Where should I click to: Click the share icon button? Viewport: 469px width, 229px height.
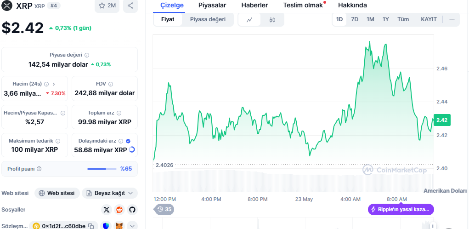(x=130, y=6)
